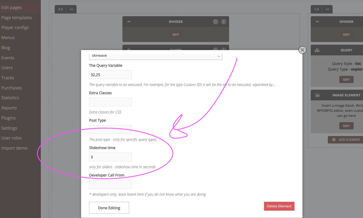Click the minus icon on right Divider

click(x=317, y=22)
